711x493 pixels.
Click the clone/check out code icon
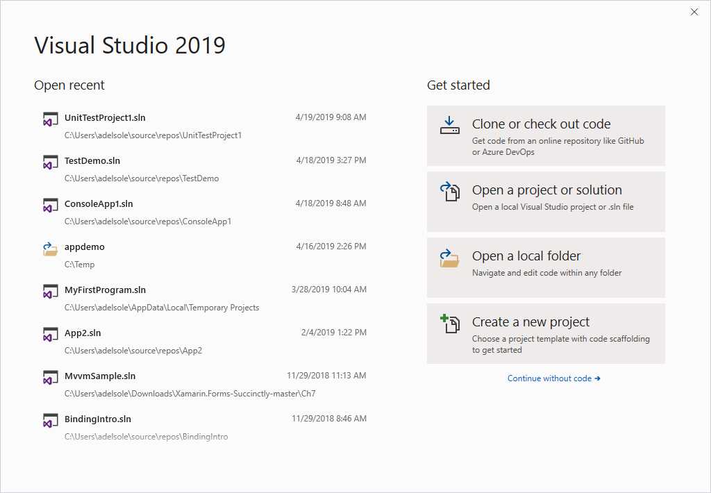449,124
